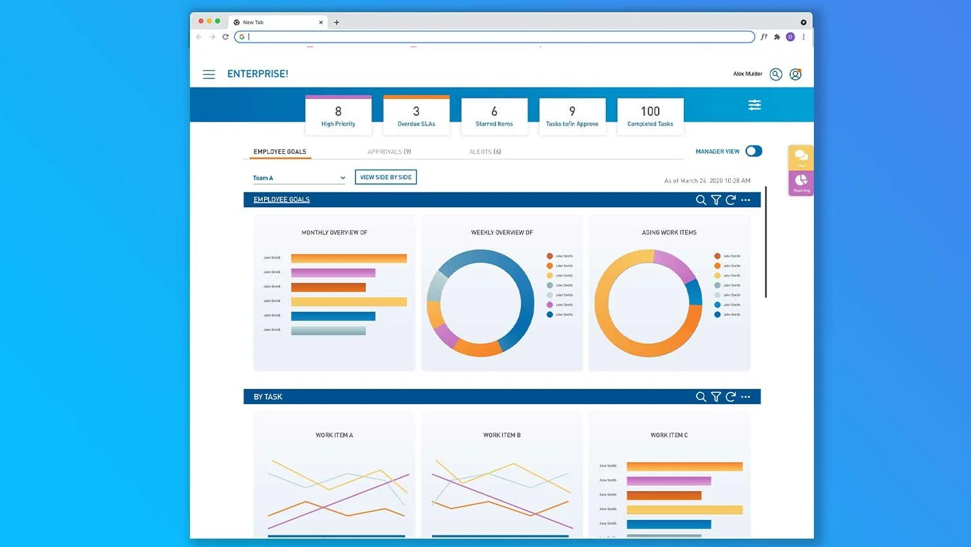Open the Employee Goals header link

click(281, 199)
